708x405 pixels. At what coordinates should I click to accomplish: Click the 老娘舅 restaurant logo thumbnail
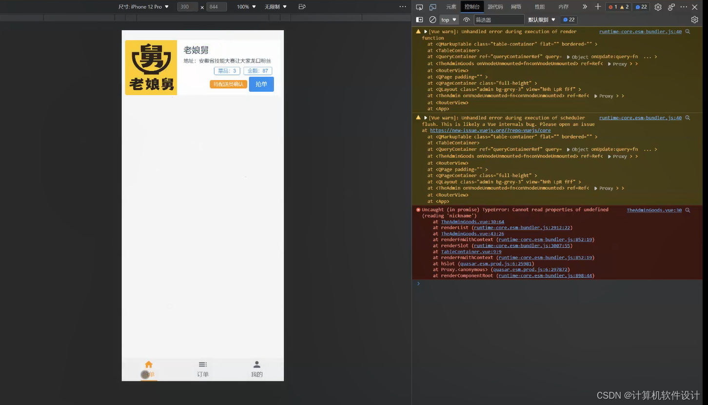tap(151, 67)
